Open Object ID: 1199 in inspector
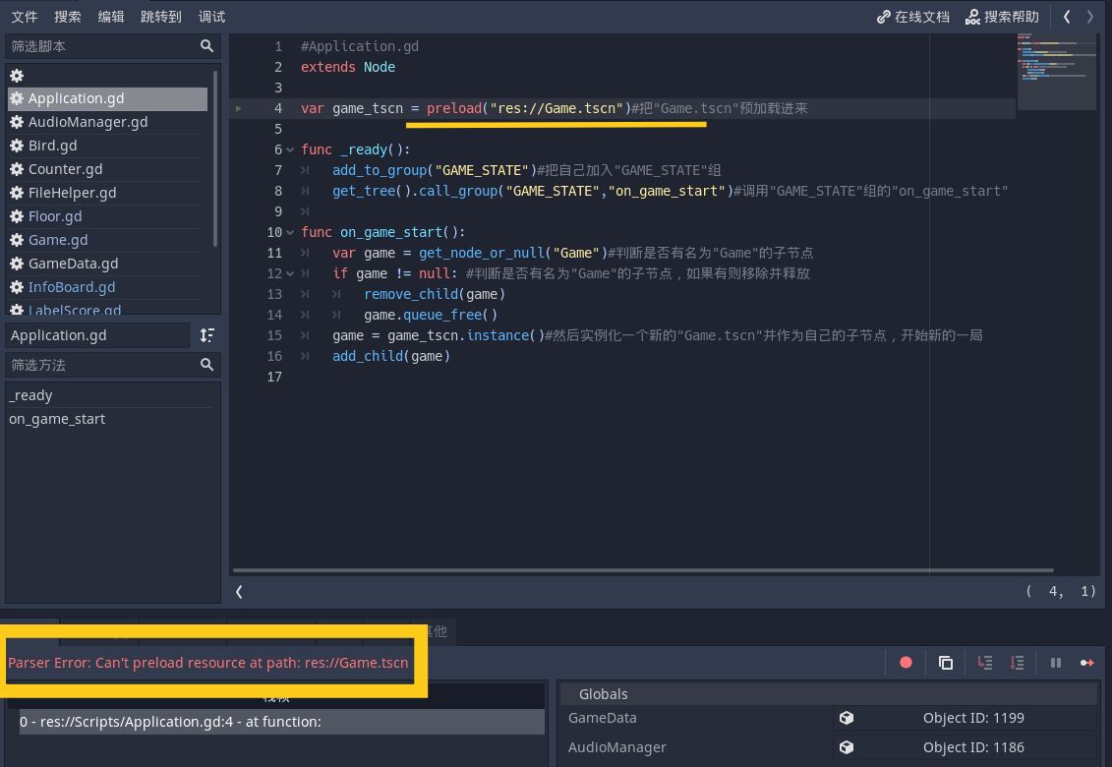 (x=973, y=718)
